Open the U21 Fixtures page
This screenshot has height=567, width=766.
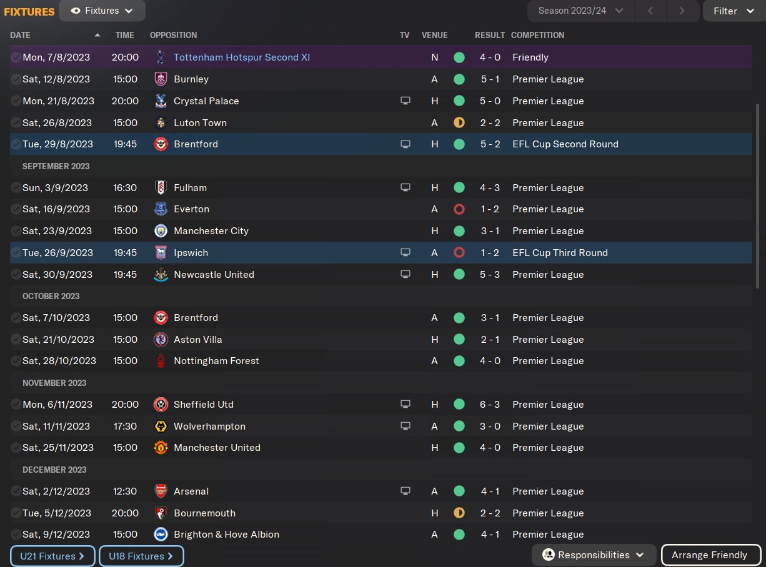(52, 556)
